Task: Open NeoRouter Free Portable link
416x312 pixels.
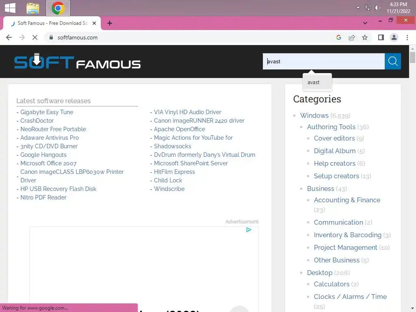Action: coord(53,129)
